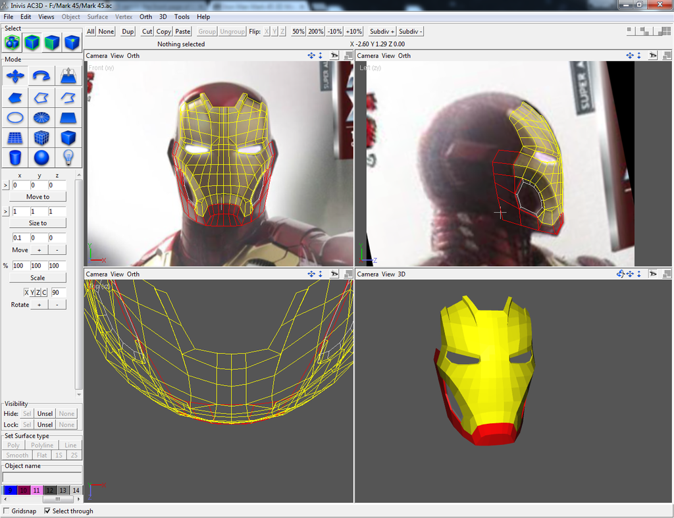Click the rotate angle field showing 90
The height and width of the screenshot is (518, 674).
pyautogui.click(x=59, y=292)
